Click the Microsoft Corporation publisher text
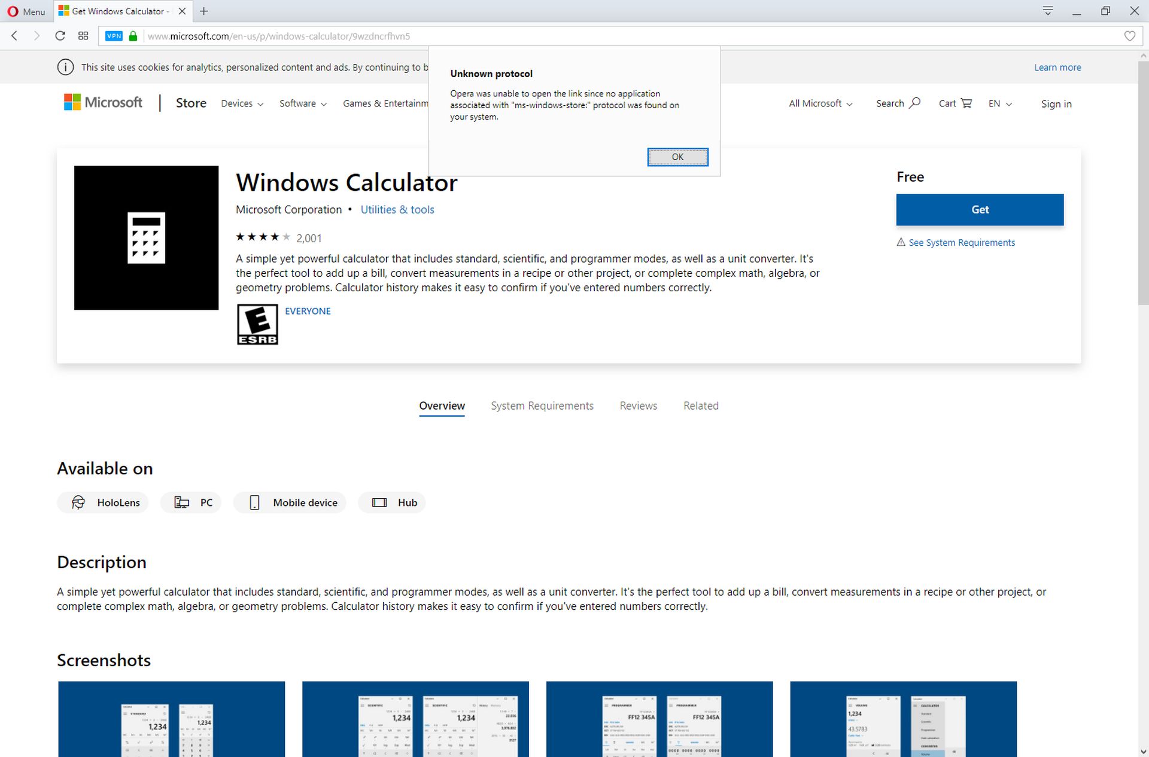 (x=288, y=209)
